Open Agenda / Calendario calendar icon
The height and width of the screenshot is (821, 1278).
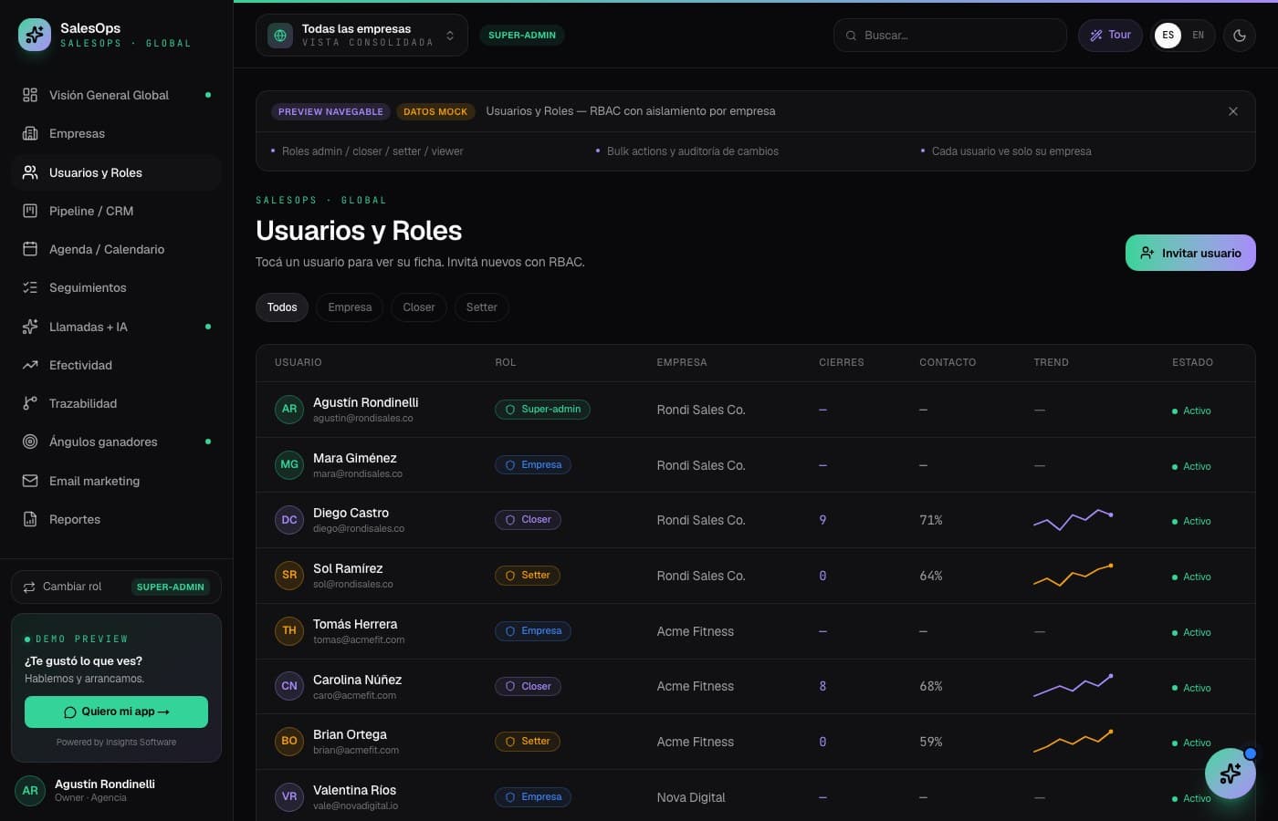point(30,249)
